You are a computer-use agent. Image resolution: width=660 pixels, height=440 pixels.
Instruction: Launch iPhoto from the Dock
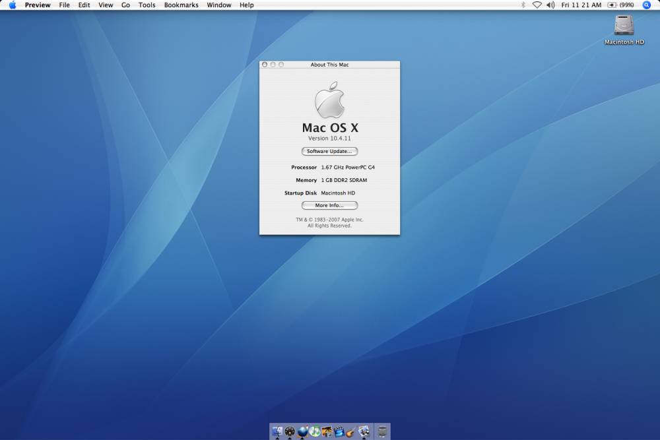point(327,431)
